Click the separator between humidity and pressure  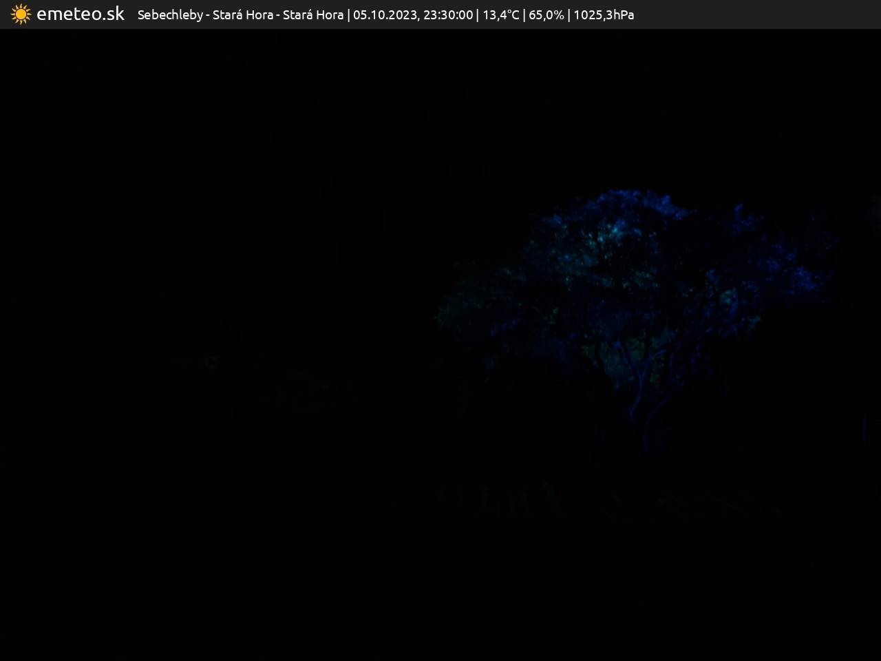tap(569, 14)
